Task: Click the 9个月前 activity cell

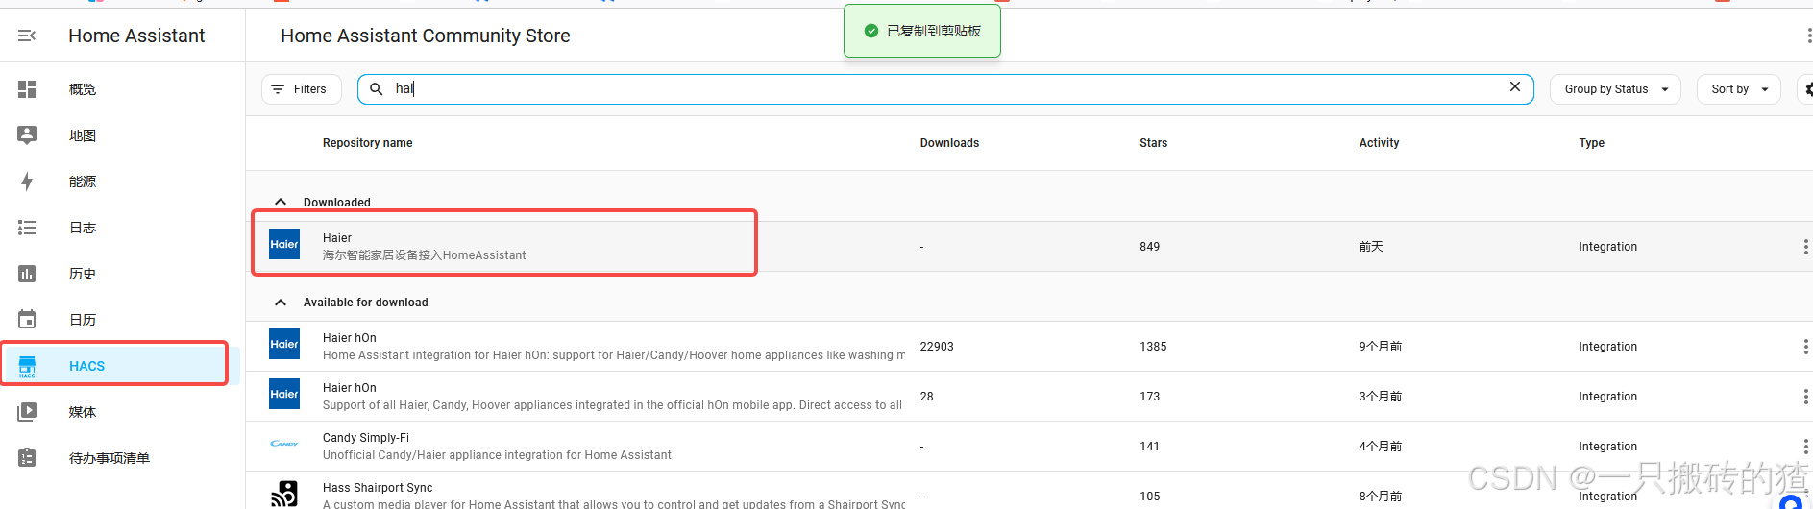Action: [x=1380, y=347]
